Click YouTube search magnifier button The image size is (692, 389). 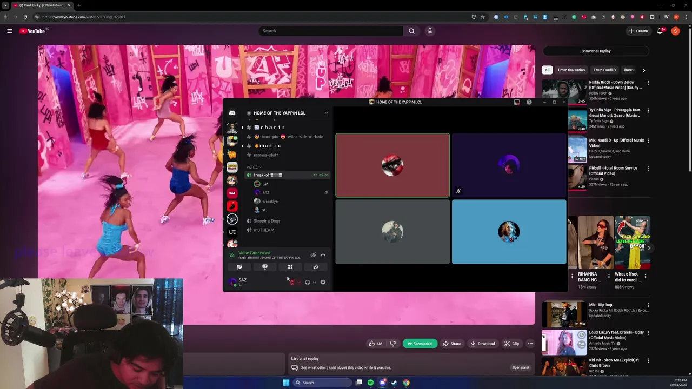point(411,31)
